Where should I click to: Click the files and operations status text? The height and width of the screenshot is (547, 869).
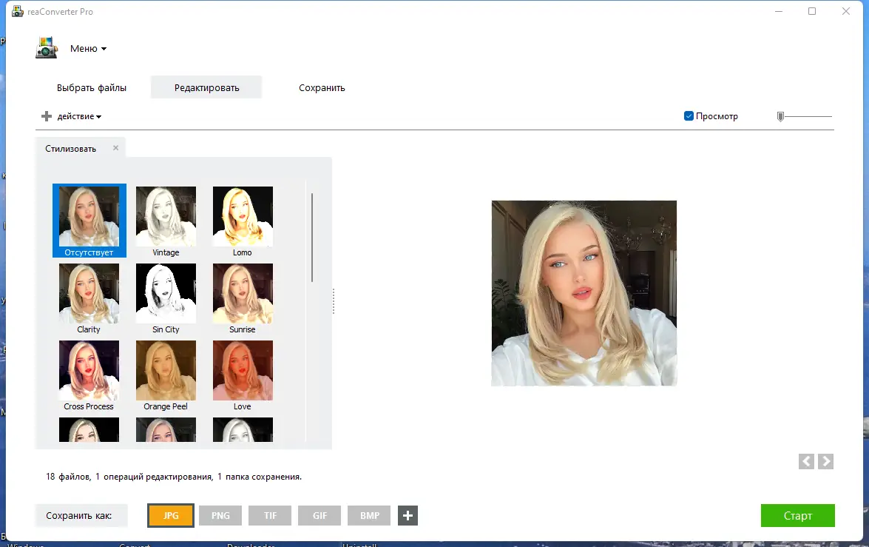[174, 477]
